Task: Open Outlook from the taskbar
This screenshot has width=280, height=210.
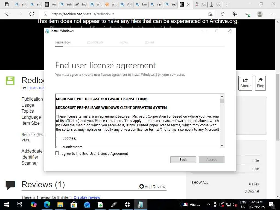Action: click(x=87, y=205)
